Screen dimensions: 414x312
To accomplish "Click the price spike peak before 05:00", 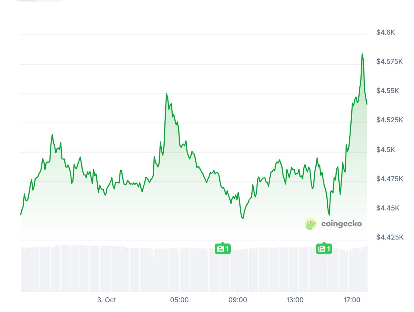I will pyautogui.click(x=167, y=94).
